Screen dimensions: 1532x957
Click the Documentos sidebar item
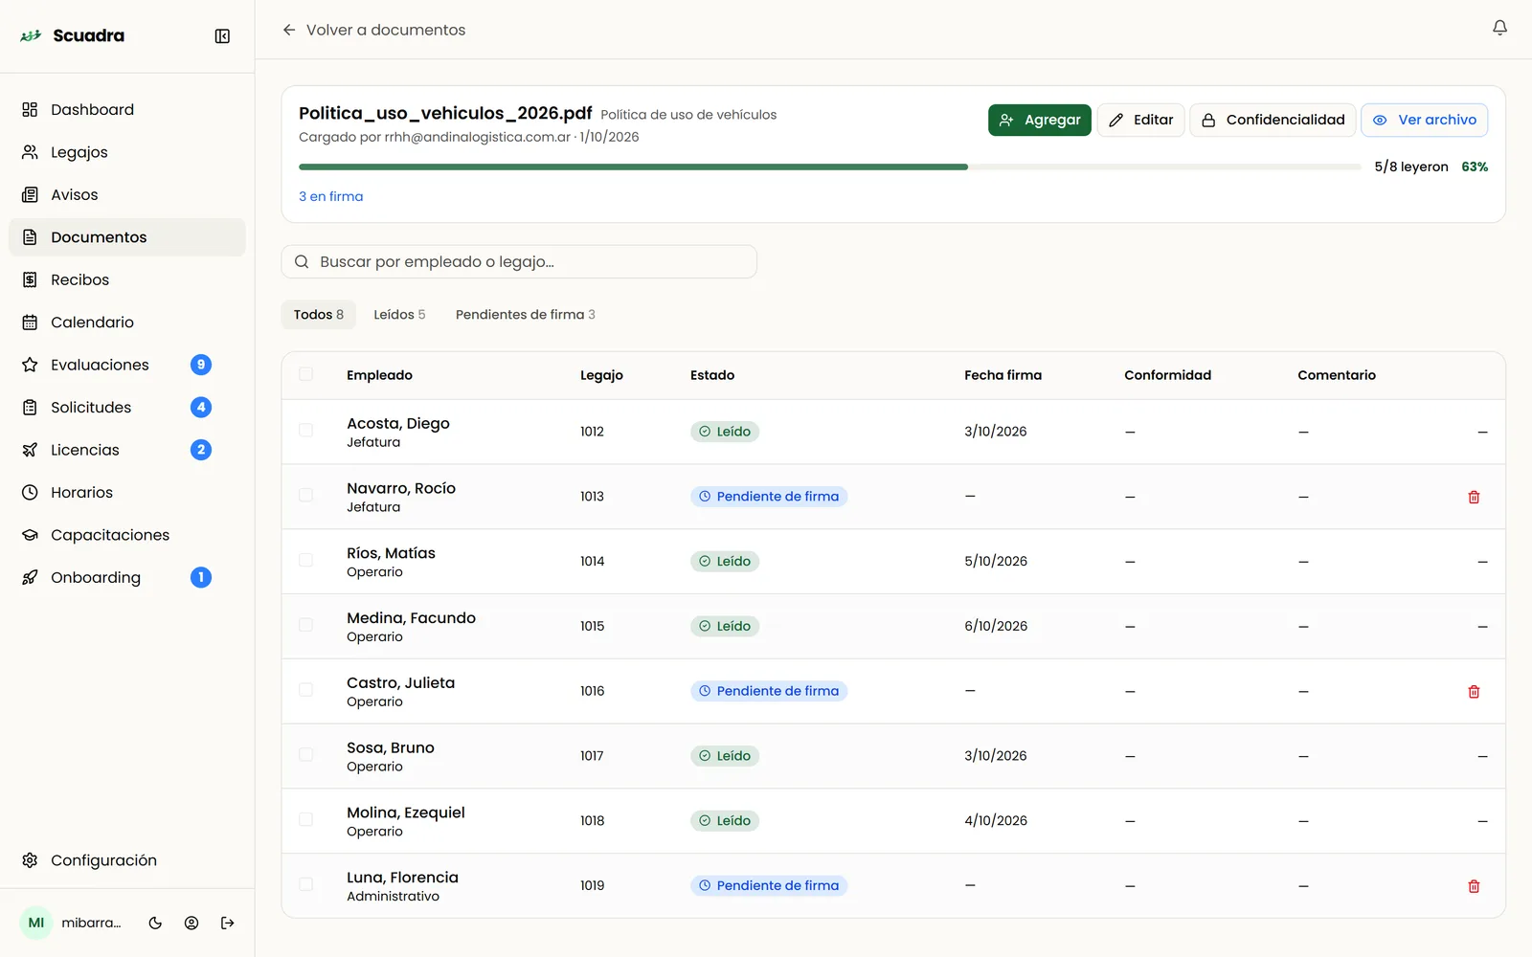[x=127, y=237]
